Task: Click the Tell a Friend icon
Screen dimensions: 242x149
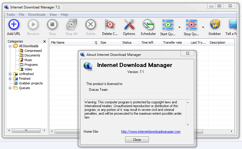Action: tap(233, 24)
